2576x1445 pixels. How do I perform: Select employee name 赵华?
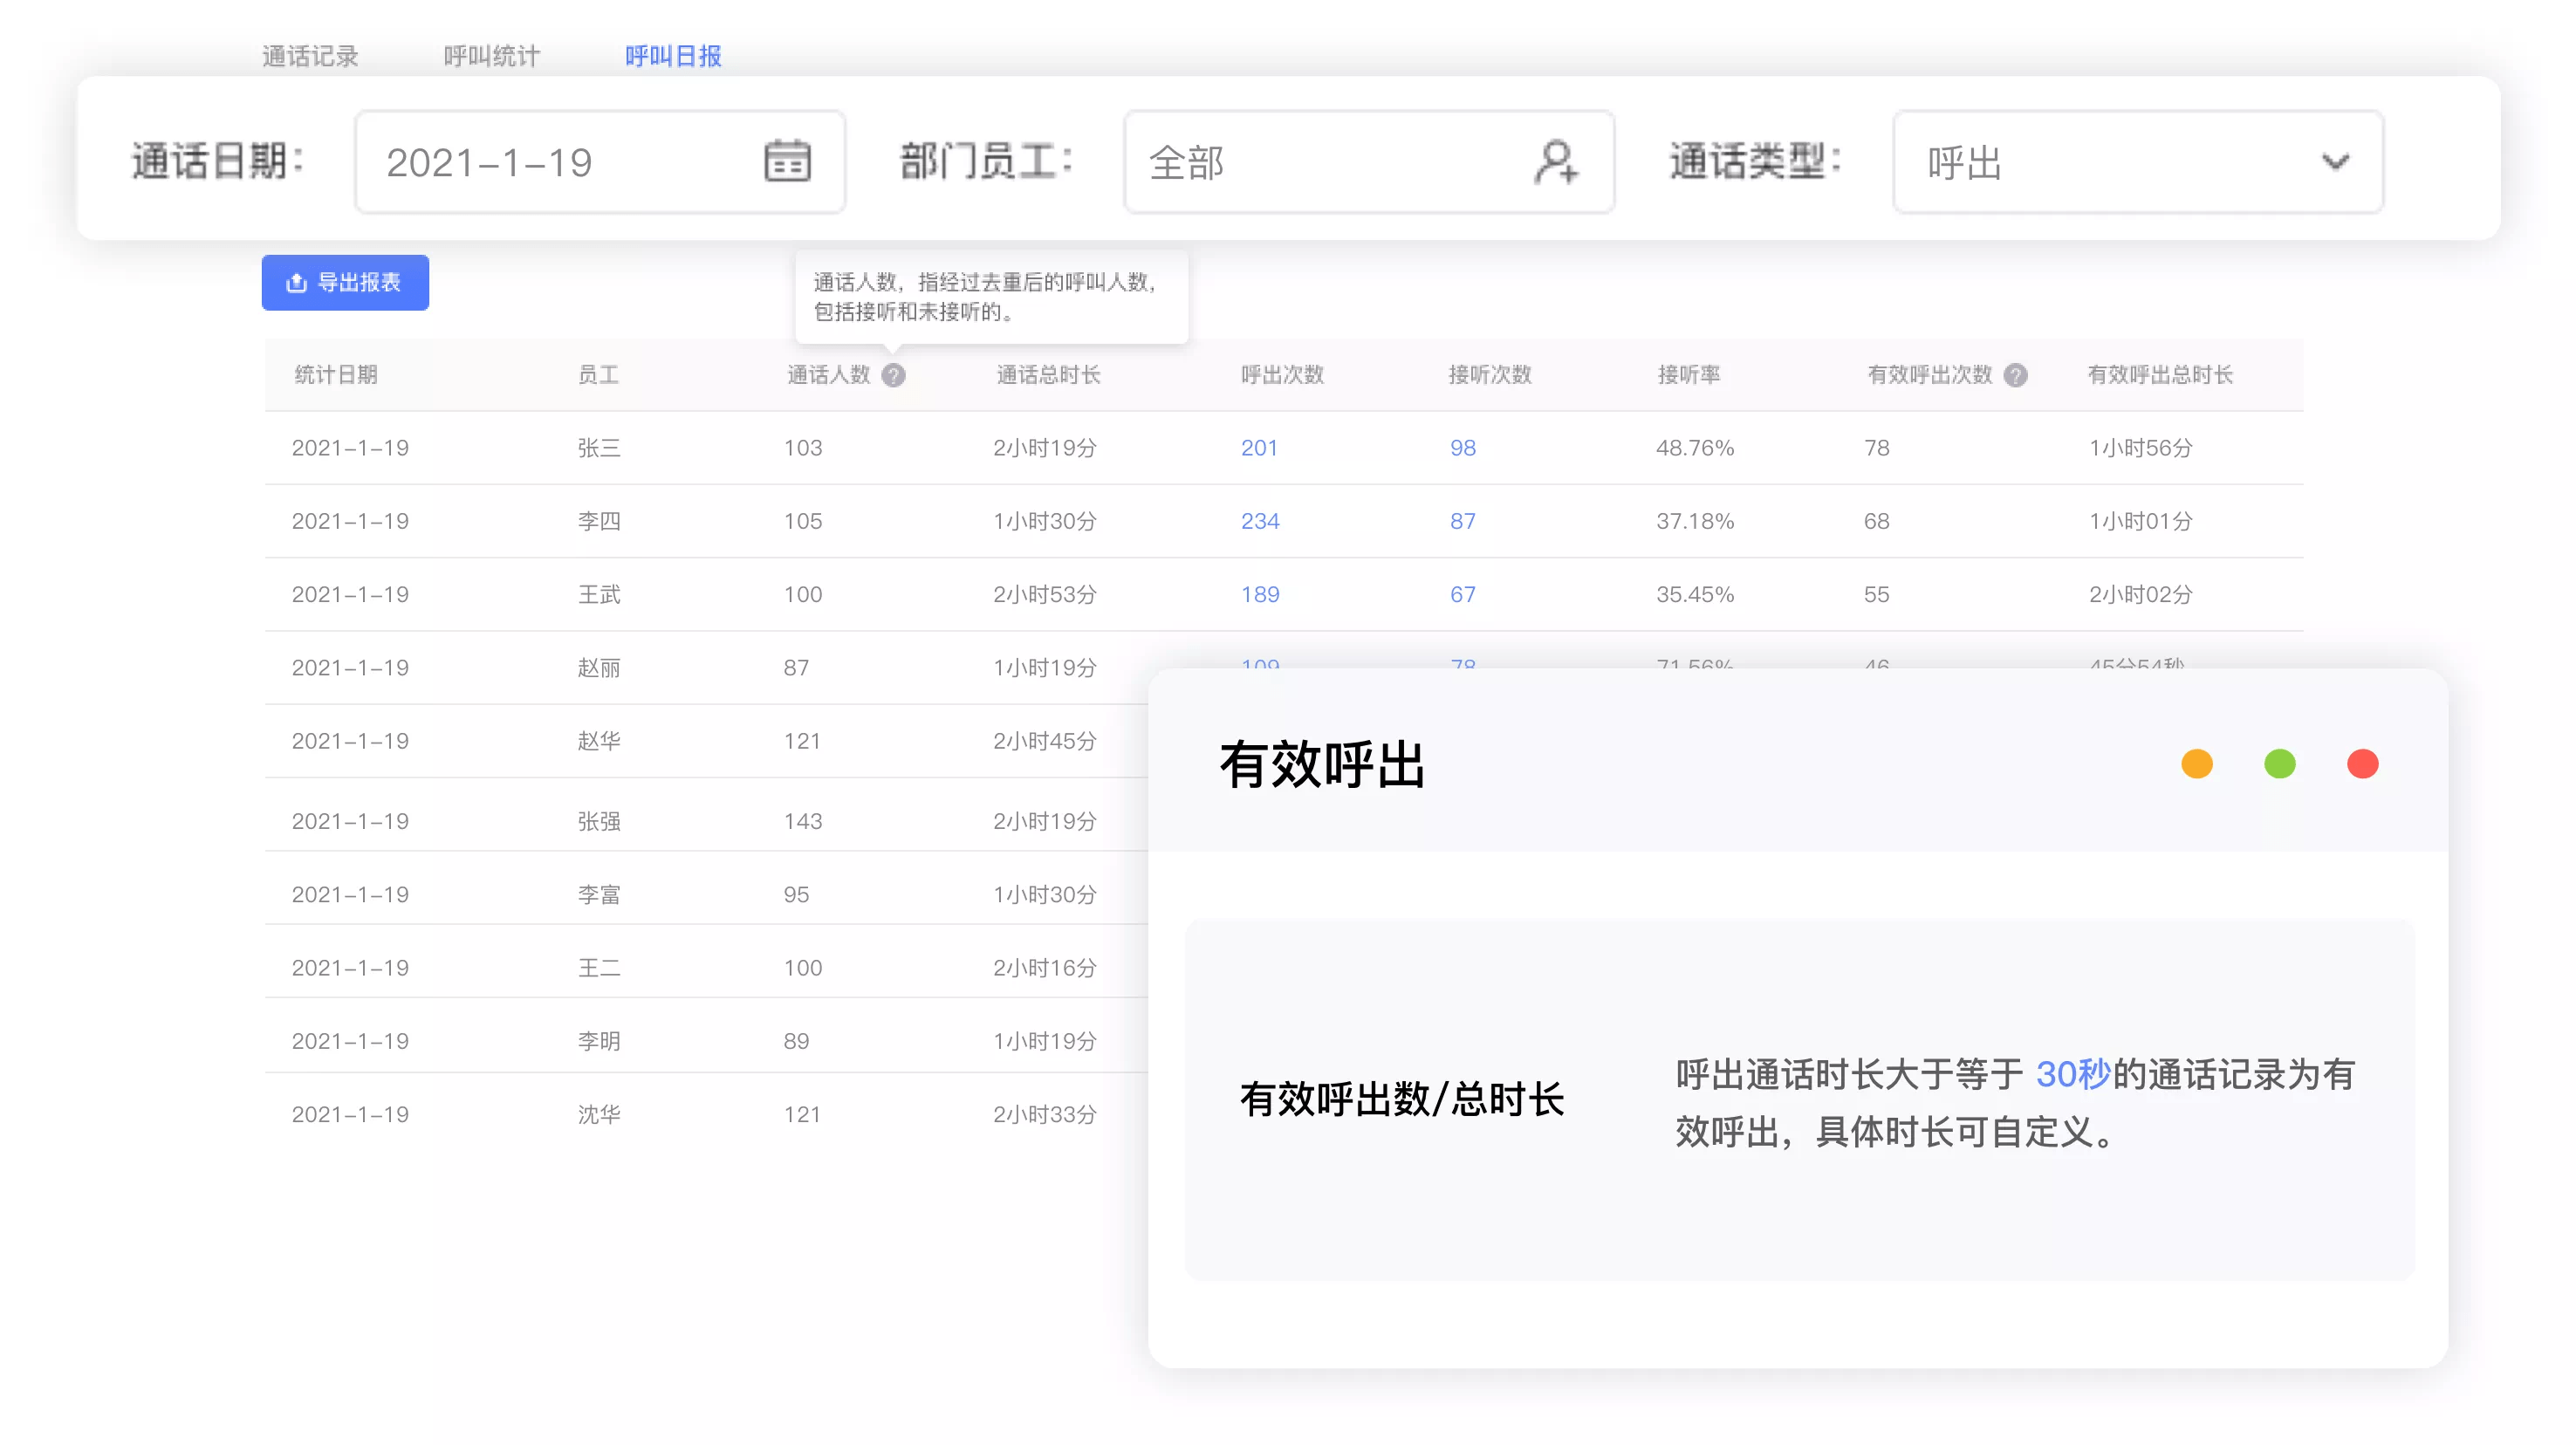click(x=599, y=741)
